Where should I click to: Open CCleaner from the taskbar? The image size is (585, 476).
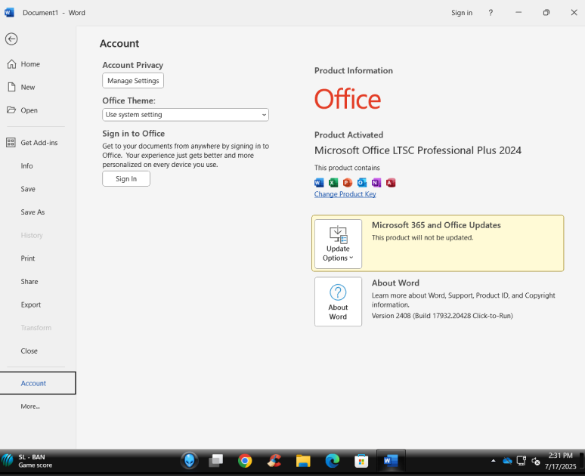pyautogui.click(x=274, y=461)
